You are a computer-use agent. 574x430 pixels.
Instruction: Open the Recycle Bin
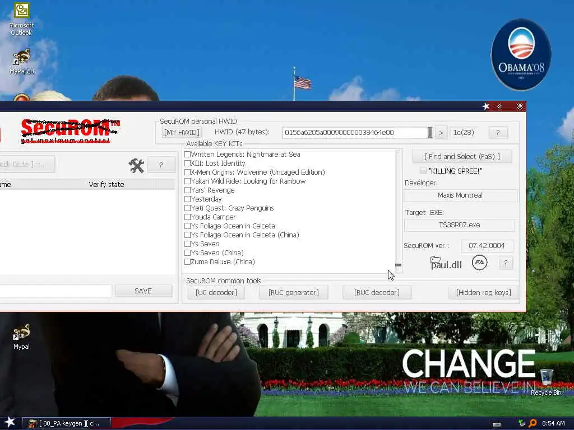(546, 382)
